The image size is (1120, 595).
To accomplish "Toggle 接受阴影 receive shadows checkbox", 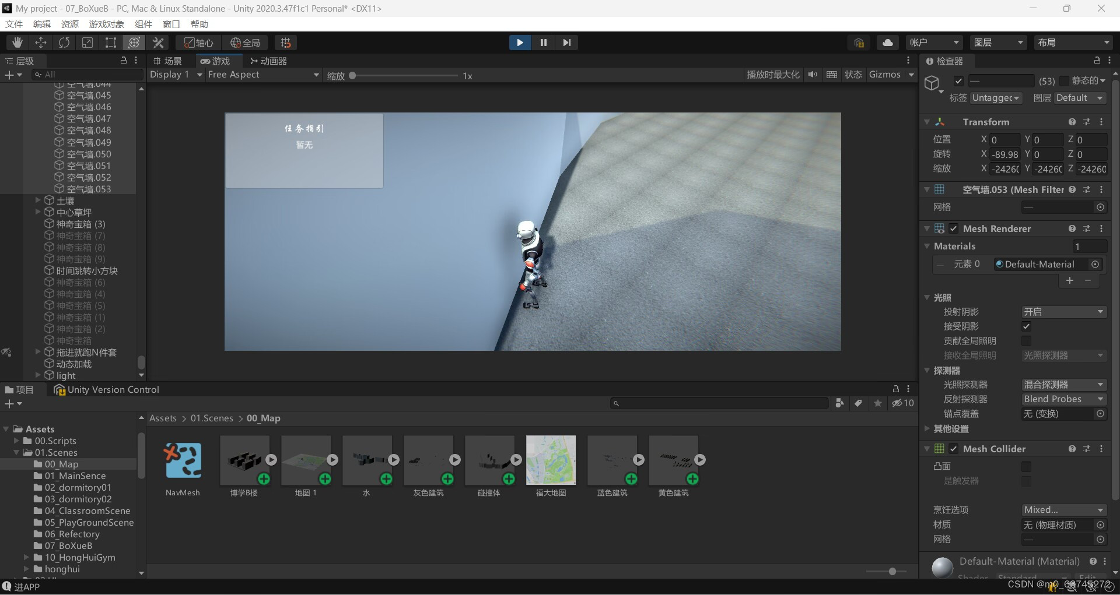I will [x=1027, y=326].
